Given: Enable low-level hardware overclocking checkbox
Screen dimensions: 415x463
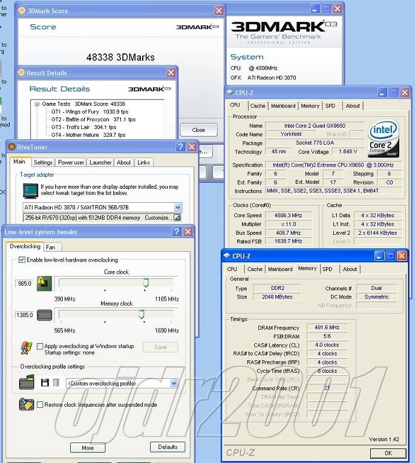Looking at the screenshot, I should [x=22, y=260].
